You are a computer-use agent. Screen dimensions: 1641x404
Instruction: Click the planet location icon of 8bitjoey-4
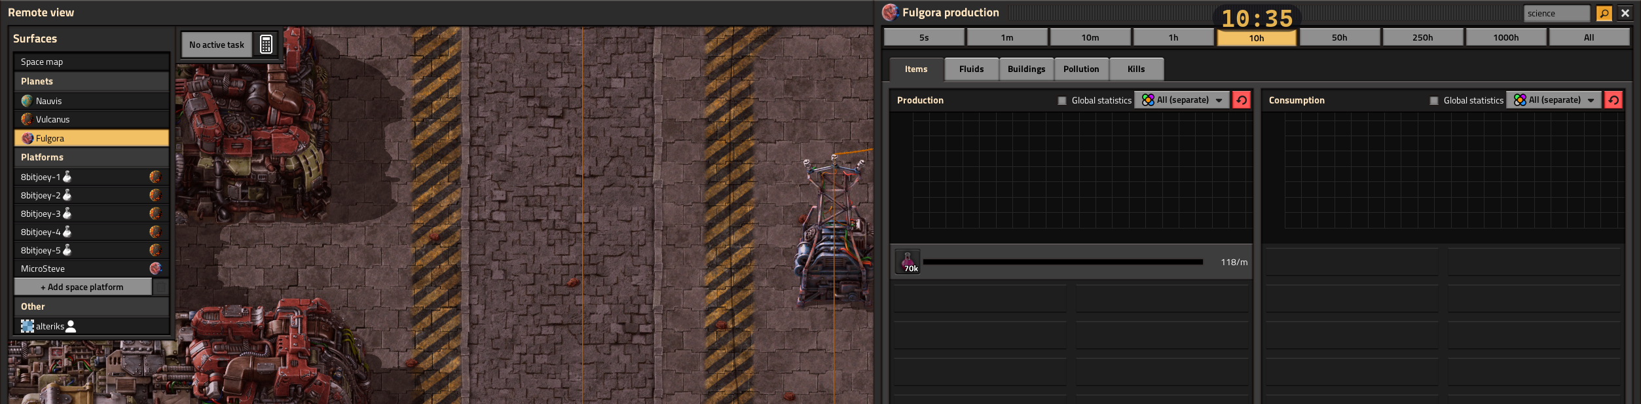[x=155, y=232]
